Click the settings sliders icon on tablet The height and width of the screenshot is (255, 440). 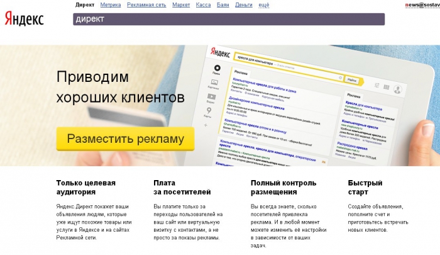point(377,85)
